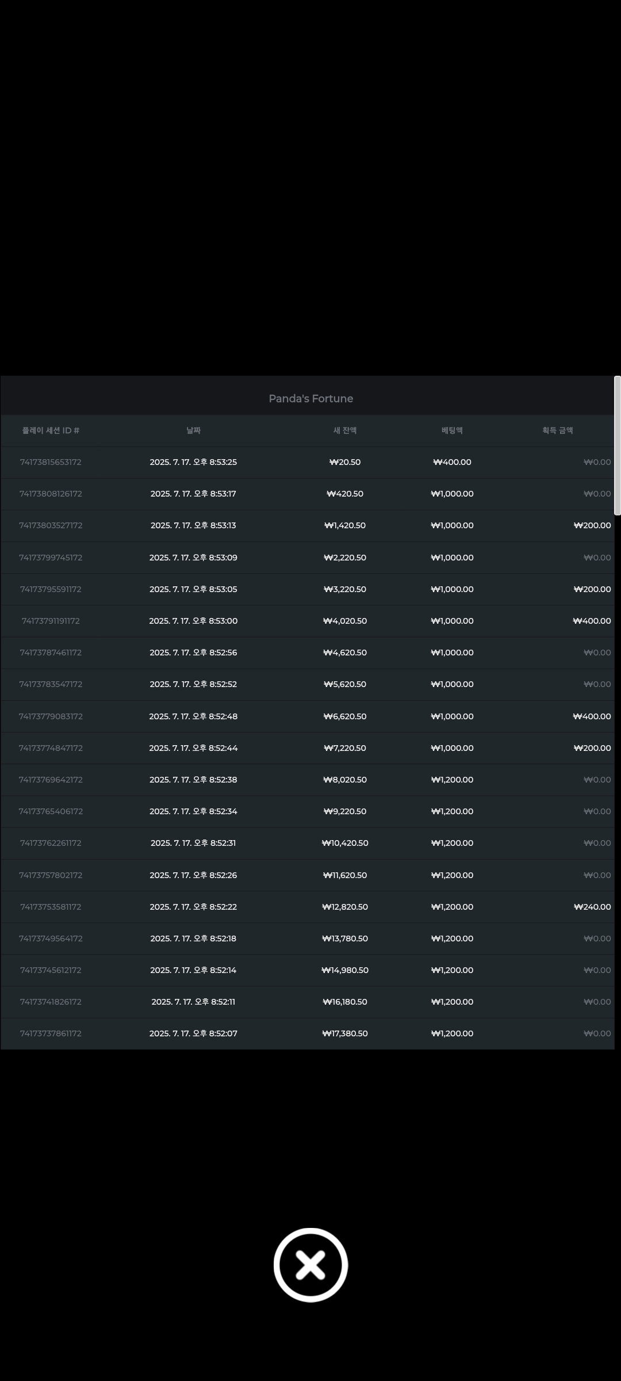Click the ₩400.00 bet in first row
This screenshot has width=621, height=1381.
pos(452,462)
